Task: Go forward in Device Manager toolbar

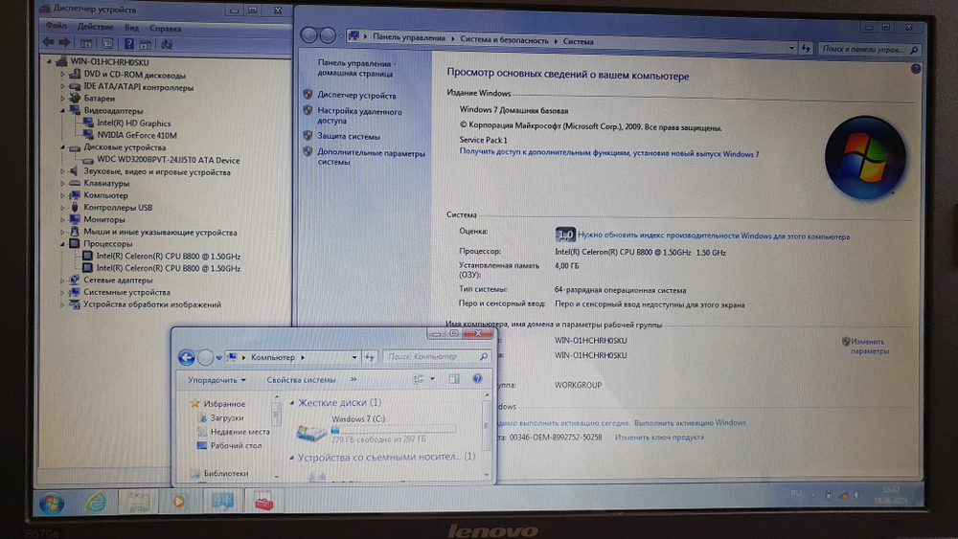Action: [64, 43]
